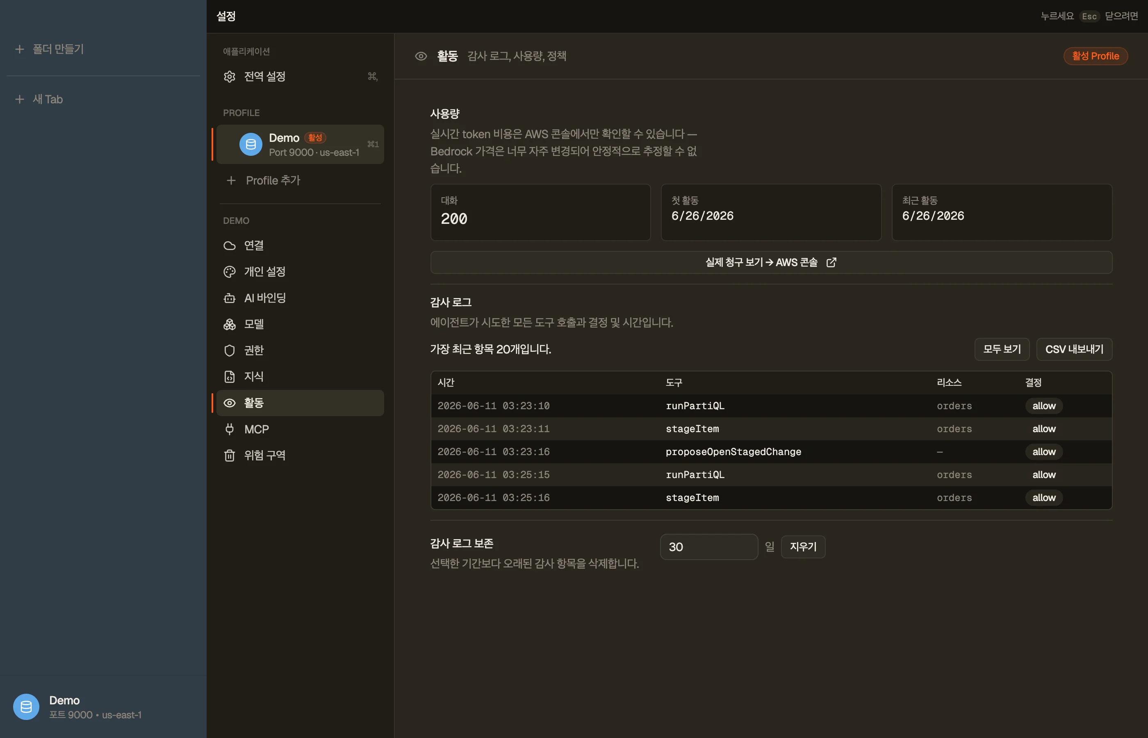Click the robot icon for AI 바인딩

point(230,298)
